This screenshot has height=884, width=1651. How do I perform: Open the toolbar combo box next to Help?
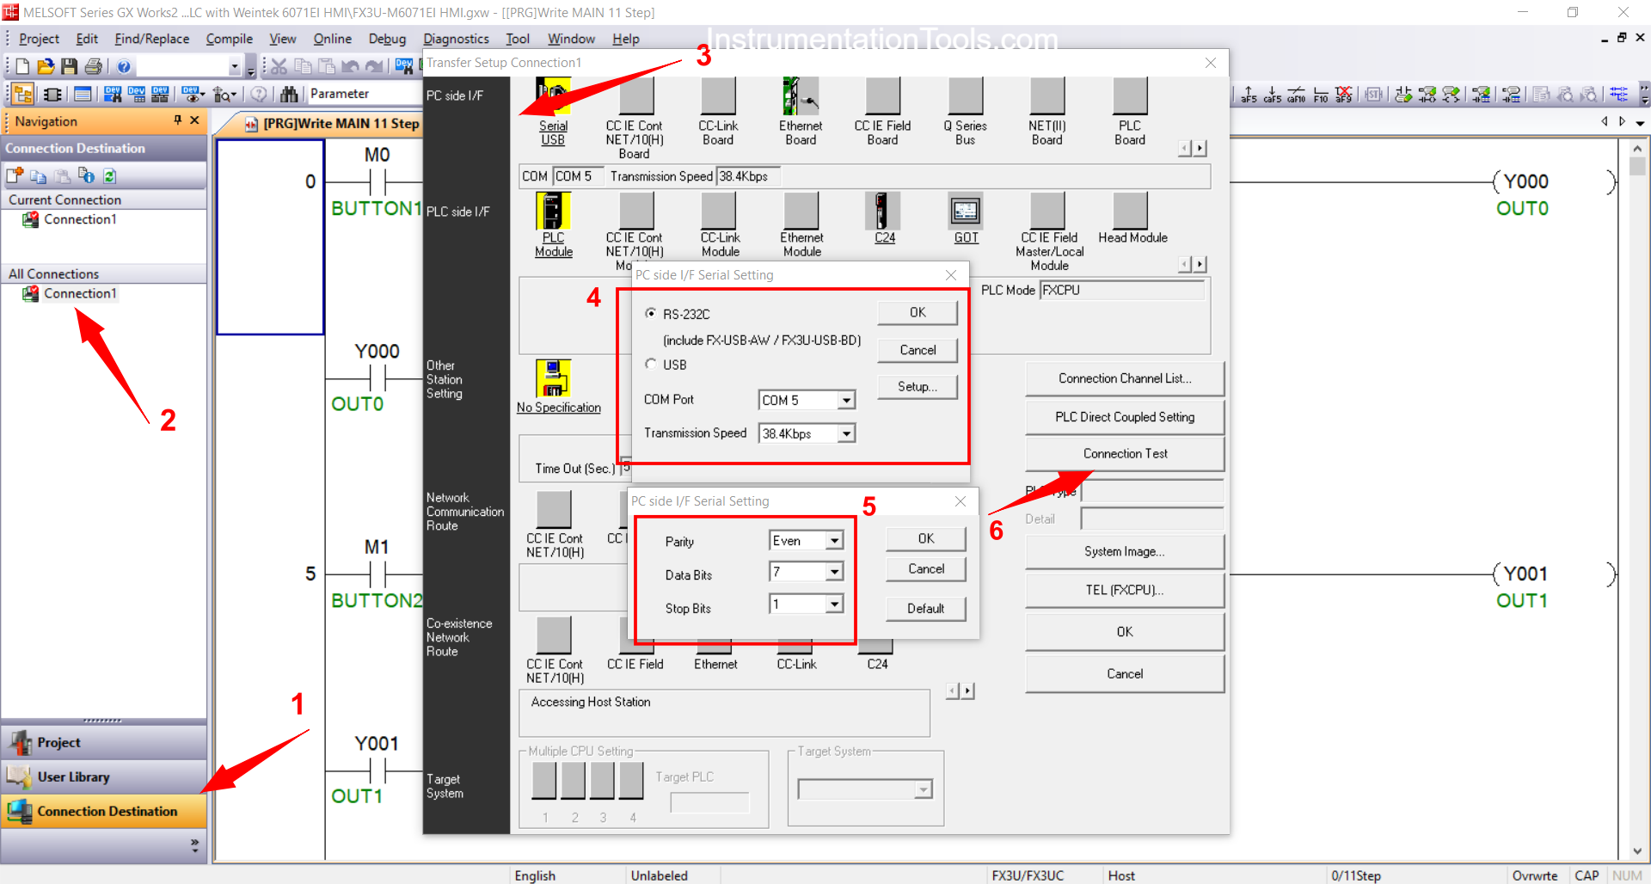point(233,66)
